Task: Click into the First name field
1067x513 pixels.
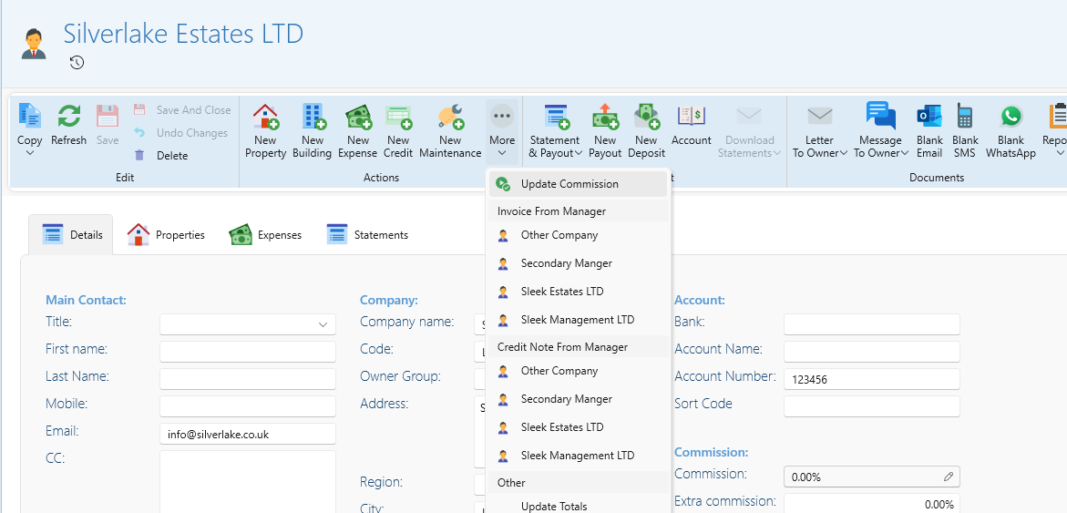Action: click(248, 352)
